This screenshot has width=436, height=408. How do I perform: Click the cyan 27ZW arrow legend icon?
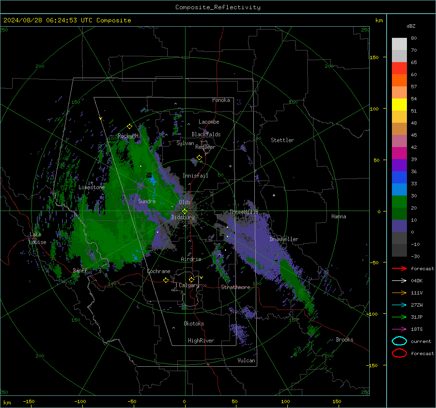tap(399, 305)
